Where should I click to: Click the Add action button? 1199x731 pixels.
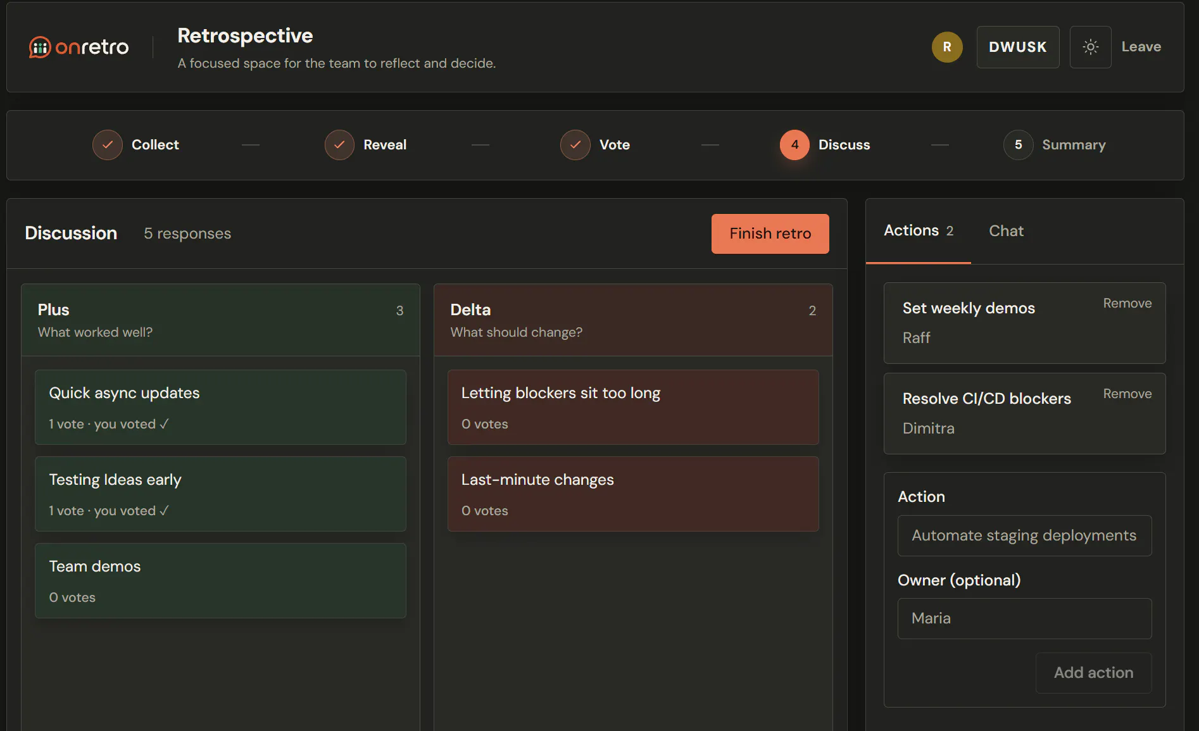1093,673
